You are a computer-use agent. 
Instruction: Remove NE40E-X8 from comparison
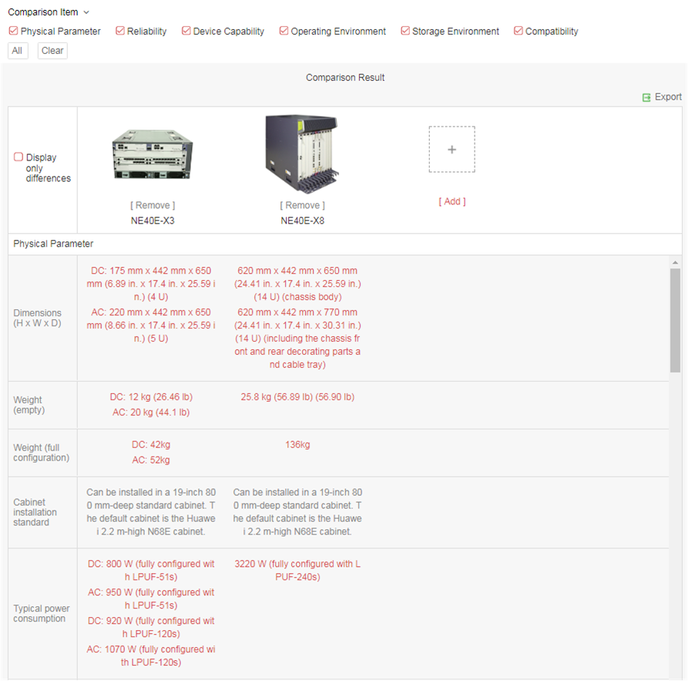[303, 205]
